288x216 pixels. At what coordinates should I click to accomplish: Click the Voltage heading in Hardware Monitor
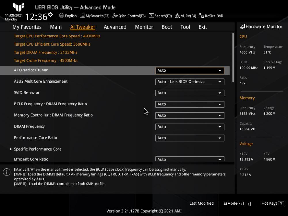tap(246, 144)
